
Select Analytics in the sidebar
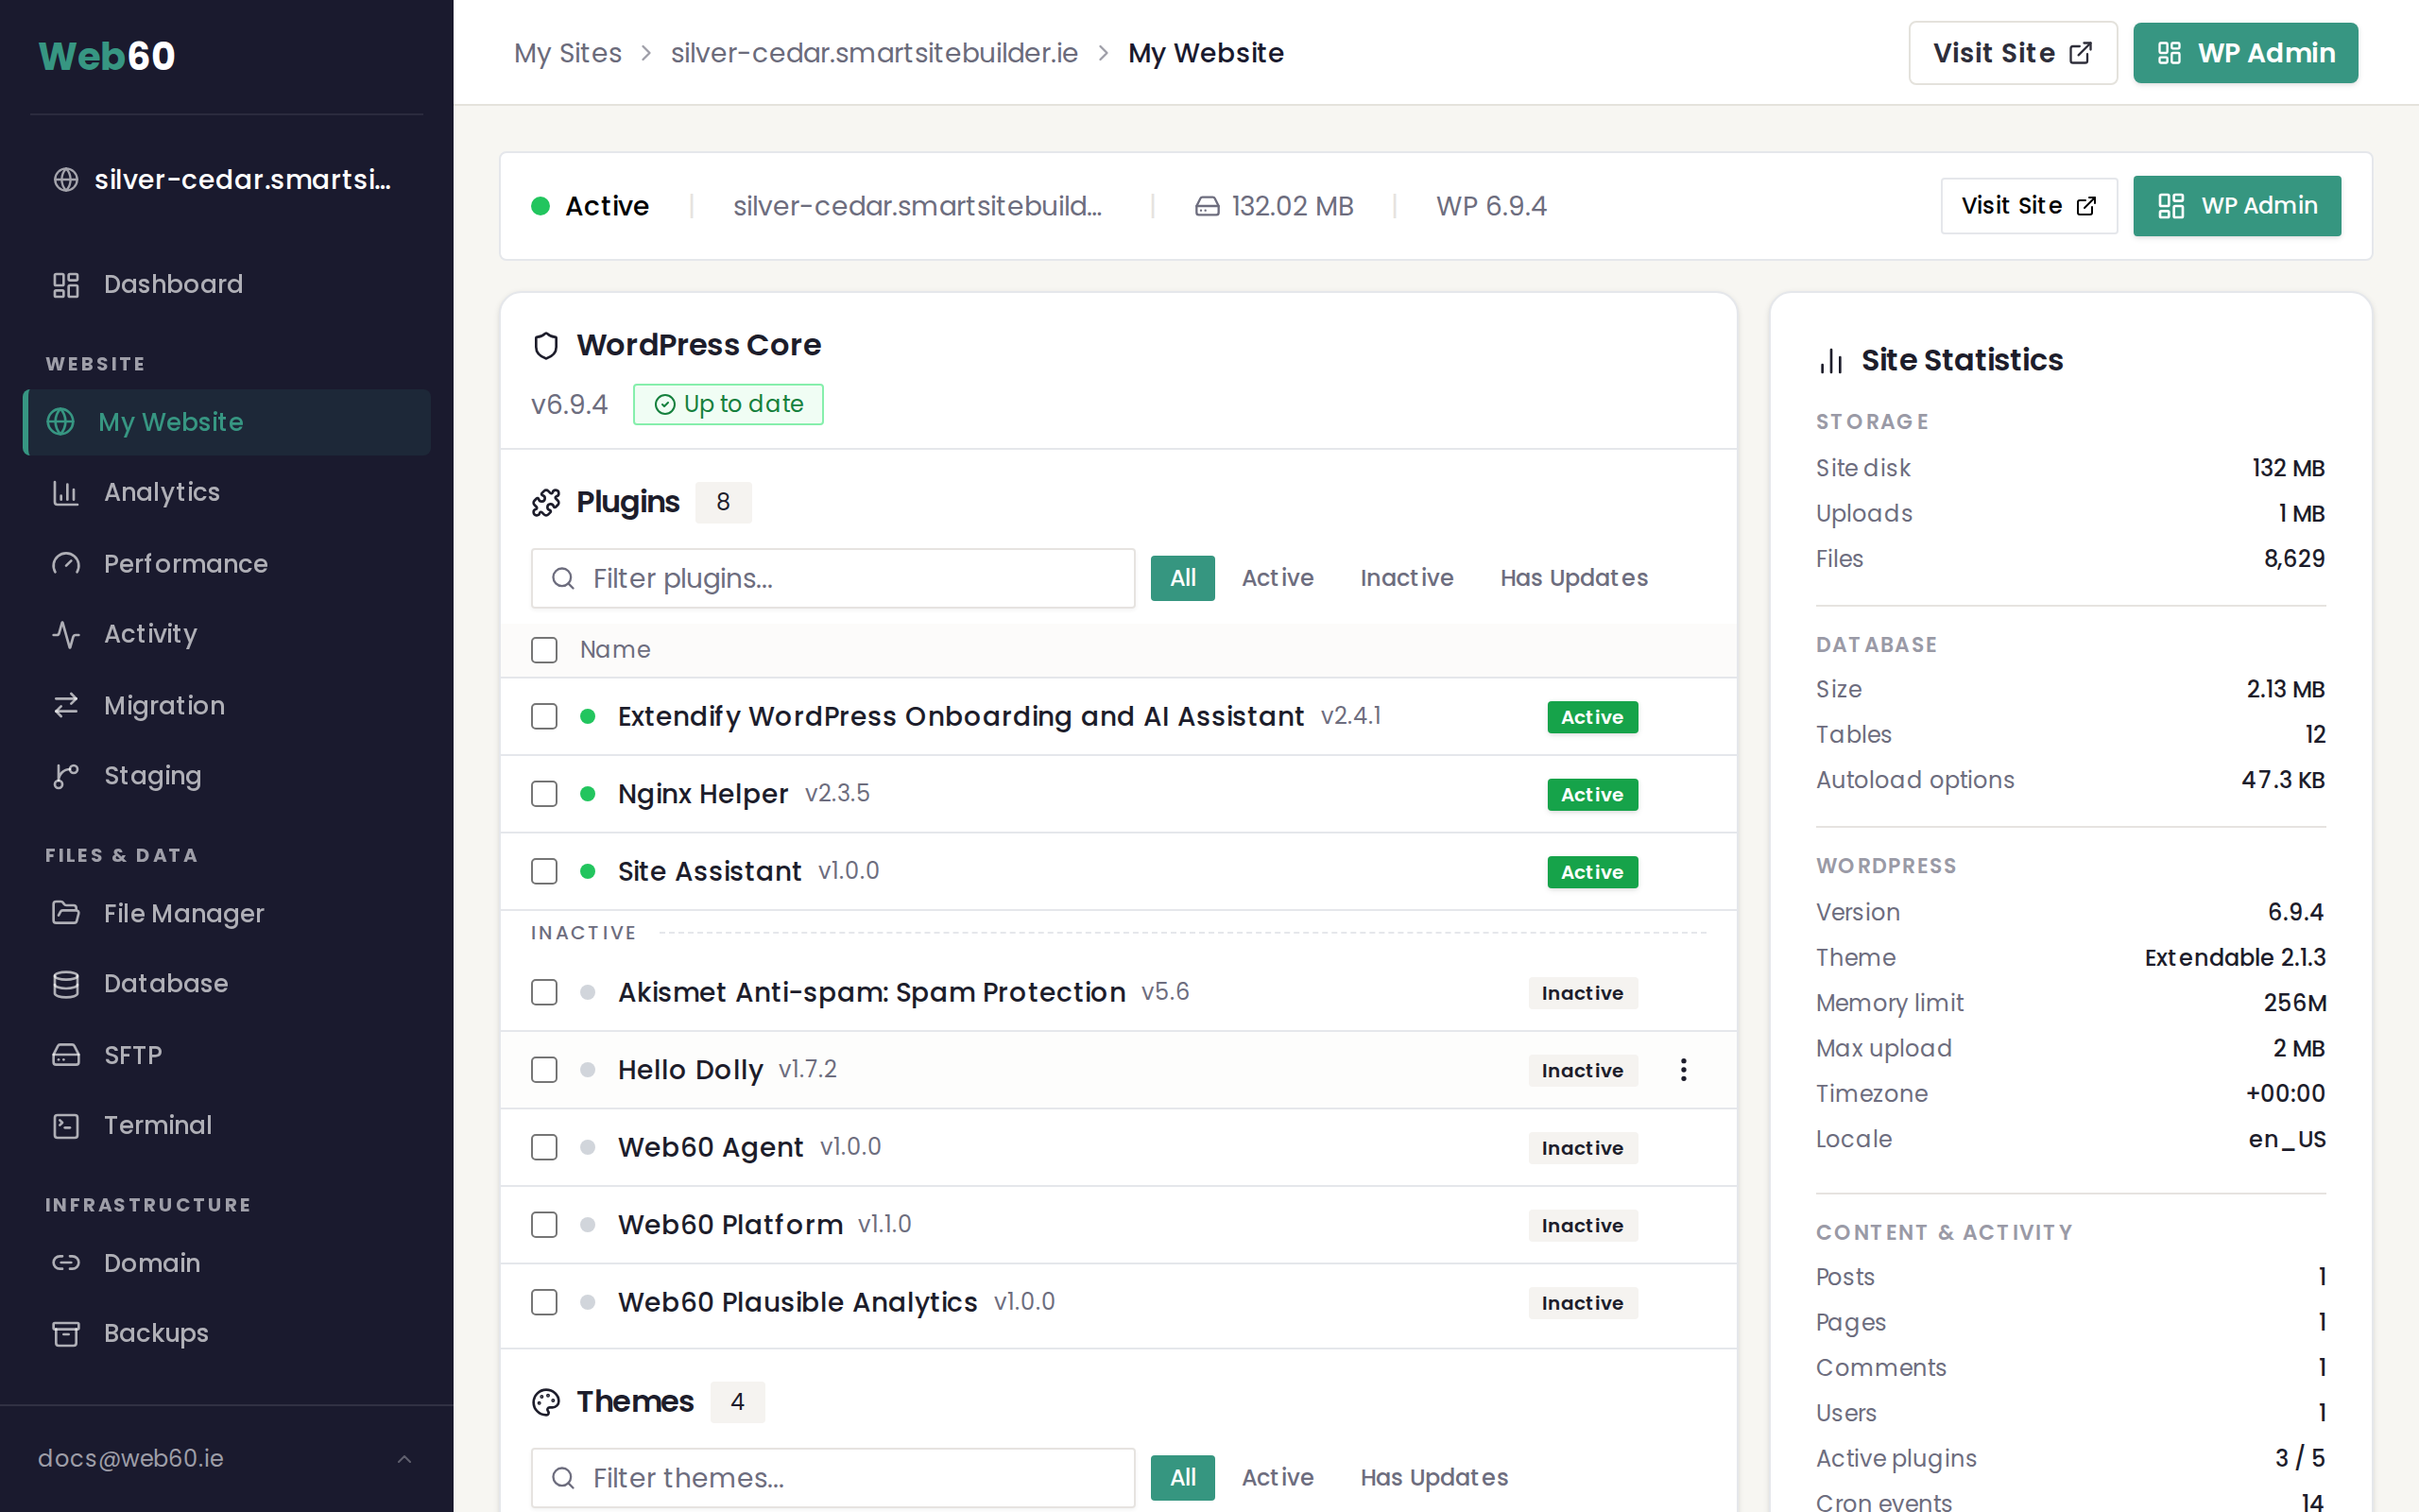161,492
